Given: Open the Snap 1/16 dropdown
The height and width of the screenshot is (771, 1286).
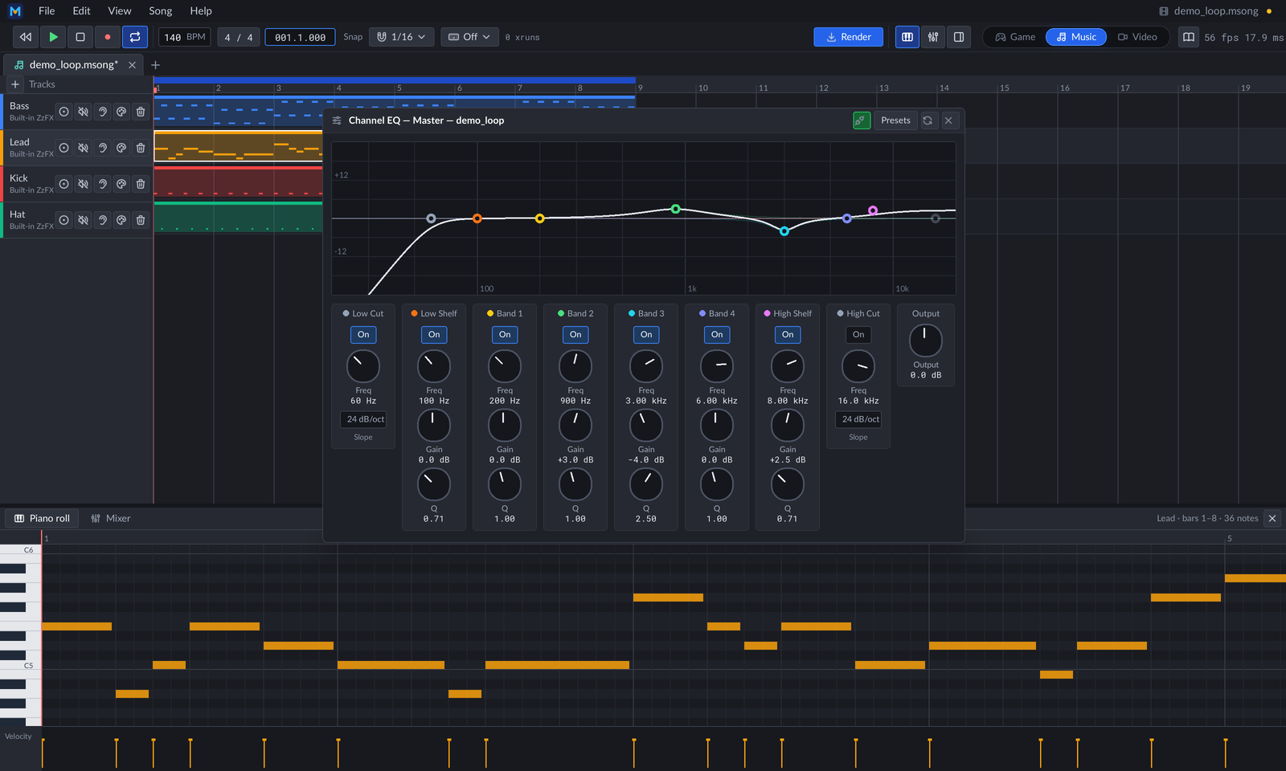Looking at the screenshot, I should [402, 37].
